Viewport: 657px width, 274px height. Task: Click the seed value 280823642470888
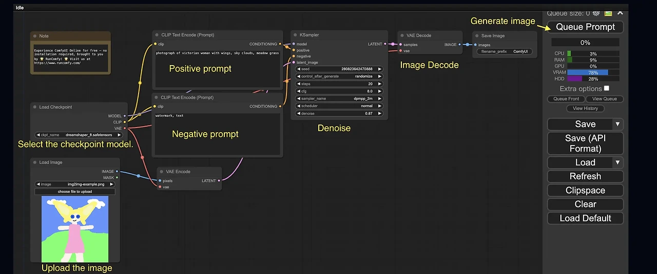tap(357, 69)
